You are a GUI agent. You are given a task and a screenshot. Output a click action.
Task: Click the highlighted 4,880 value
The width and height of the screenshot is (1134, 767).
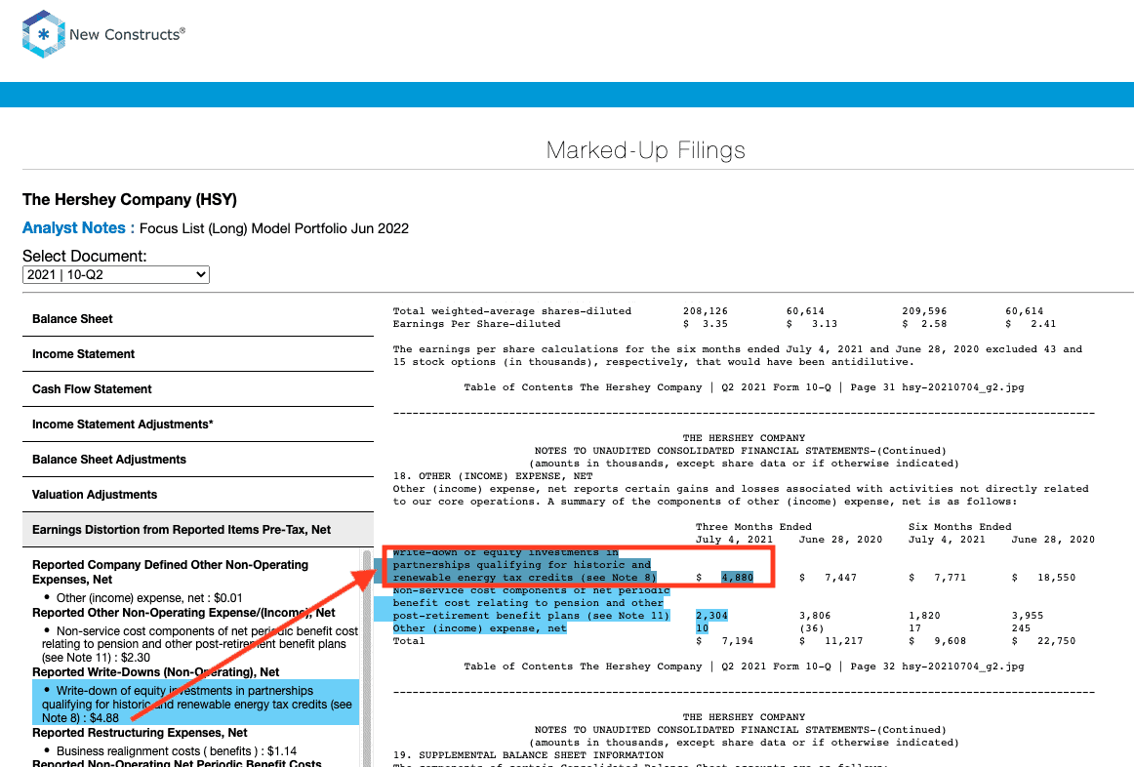click(x=737, y=578)
